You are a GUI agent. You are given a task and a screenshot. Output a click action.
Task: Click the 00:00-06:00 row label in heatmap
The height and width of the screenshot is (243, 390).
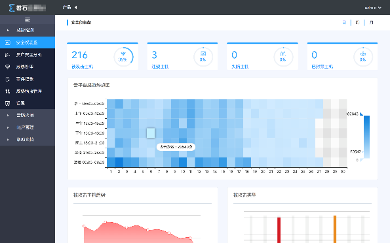[x=89, y=163]
